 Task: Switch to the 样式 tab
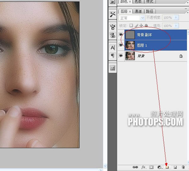[x=150, y=2]
